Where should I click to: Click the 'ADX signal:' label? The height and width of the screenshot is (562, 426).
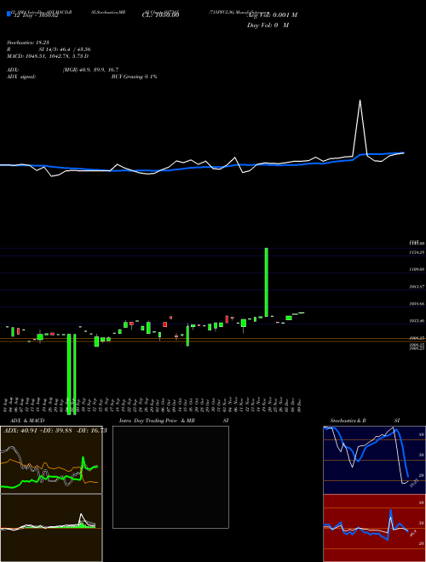pyautogui.click(x=21, y=77)
